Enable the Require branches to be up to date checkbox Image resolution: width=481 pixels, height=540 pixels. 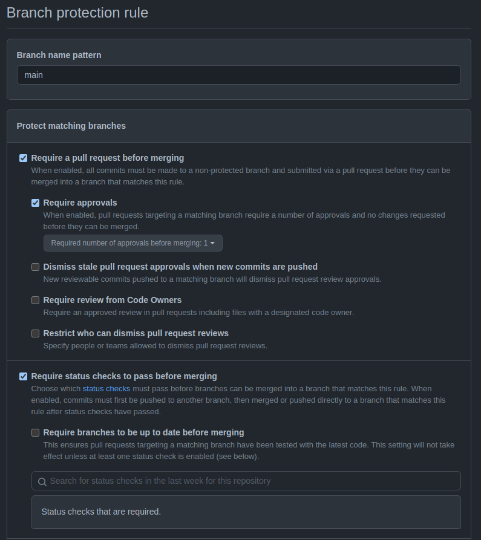36,432
